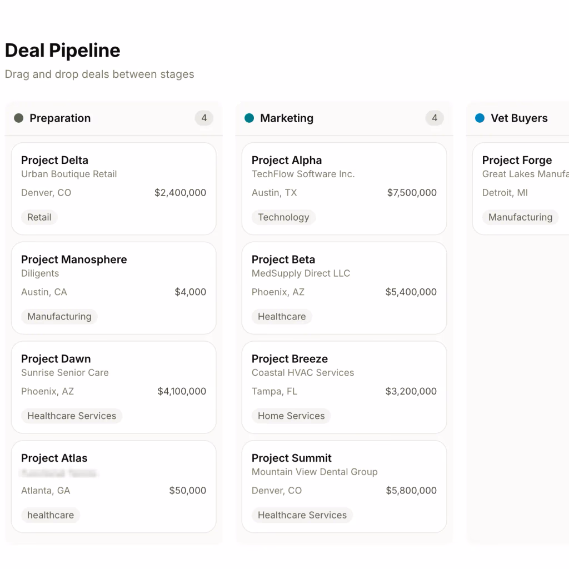The height and width of the screenshot is (569, 569).
Task: Click the Healthcare tag on Project Beta
Action: pos(282,316)
